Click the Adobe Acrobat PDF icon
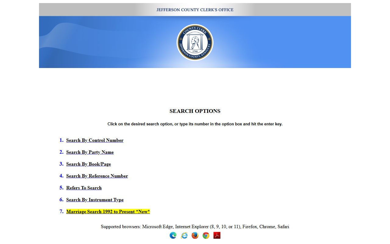 217,235
